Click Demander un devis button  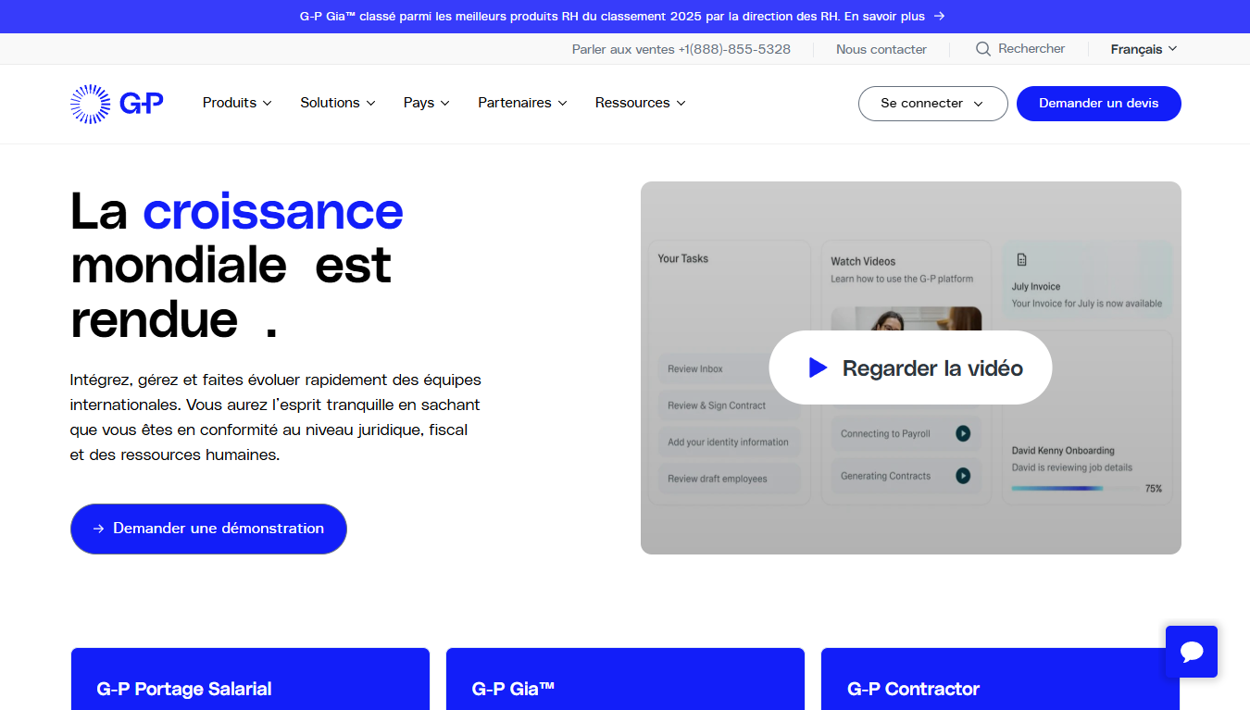click(1099, 104)
